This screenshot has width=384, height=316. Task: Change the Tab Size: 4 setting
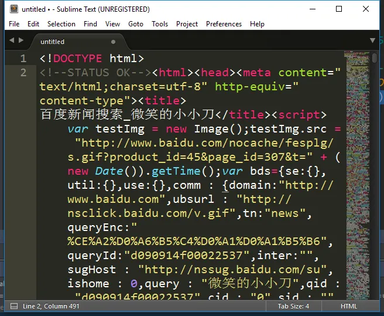point(293,306)
